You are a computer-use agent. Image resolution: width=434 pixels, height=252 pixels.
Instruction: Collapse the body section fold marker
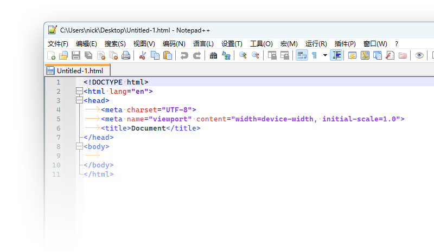pos(80,147)
